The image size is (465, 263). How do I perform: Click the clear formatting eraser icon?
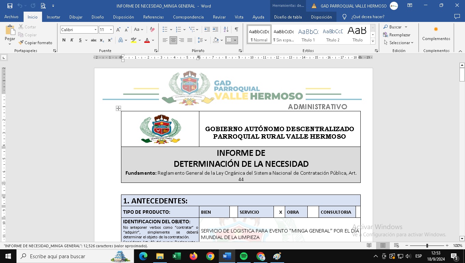coord(152,30)
